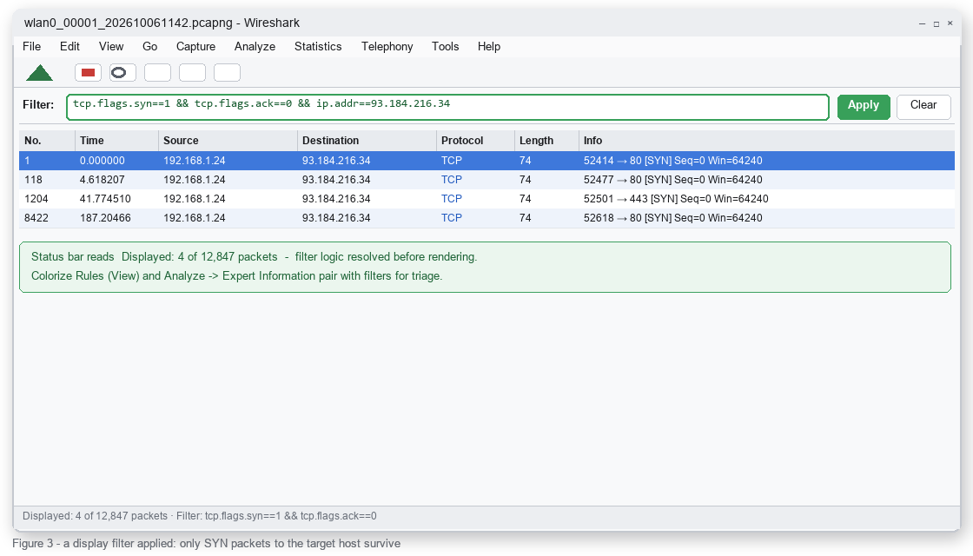Click the TCP protocol cell in packet 1204 row
Image resolution: width=973 pixels, height=556 pixels.
pyautogui.click(x=452, y=199)
